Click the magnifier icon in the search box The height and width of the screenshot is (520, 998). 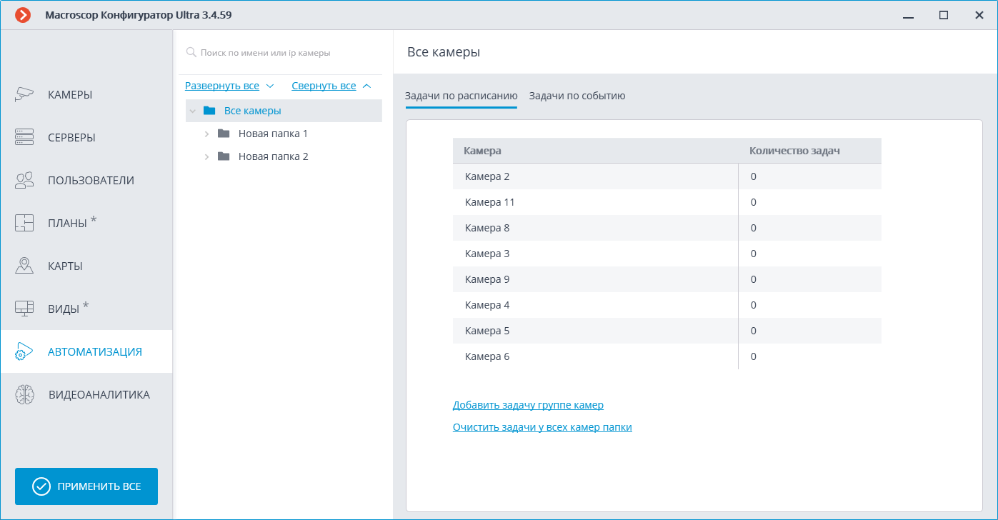[191, 52]
